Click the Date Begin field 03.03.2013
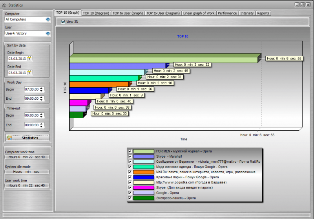The image size is (314, 219). 17,59
